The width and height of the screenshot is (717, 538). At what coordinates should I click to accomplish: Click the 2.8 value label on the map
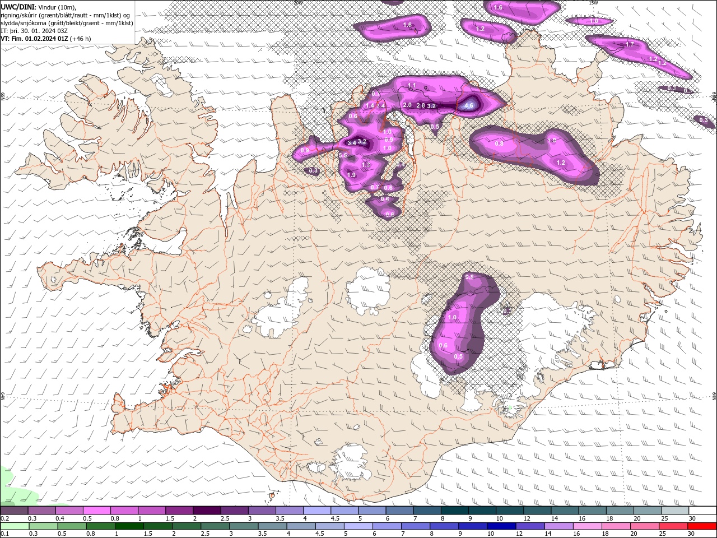[x=421, y=105]
